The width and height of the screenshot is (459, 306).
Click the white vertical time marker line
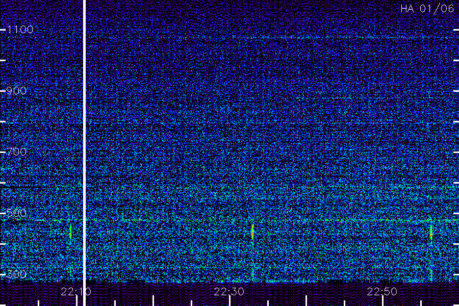click(x=84, y=153)
